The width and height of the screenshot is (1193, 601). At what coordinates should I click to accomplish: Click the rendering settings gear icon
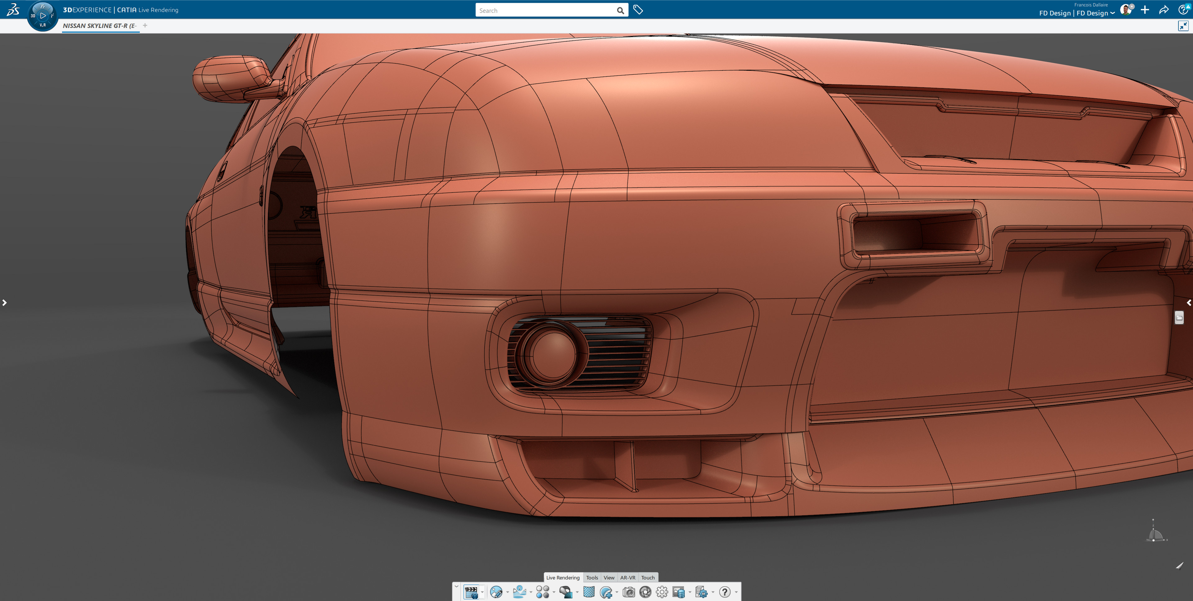[662, 592]
